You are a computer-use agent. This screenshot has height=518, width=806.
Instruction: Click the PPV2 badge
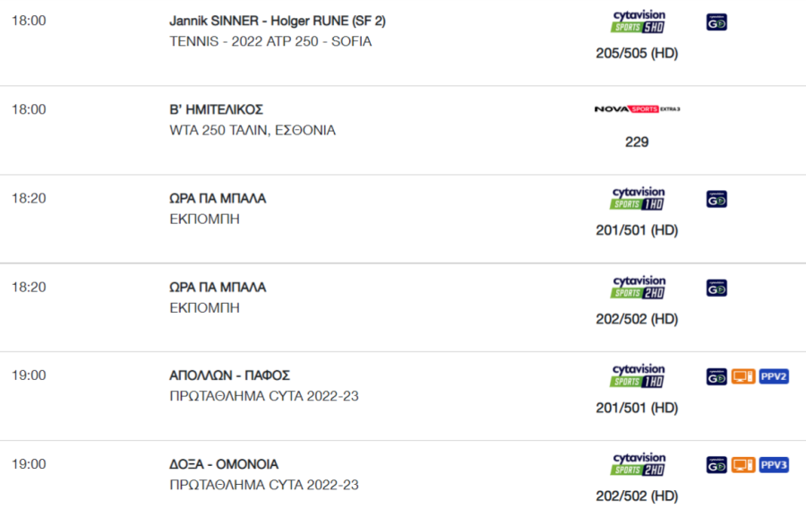[x=774, y=376]
